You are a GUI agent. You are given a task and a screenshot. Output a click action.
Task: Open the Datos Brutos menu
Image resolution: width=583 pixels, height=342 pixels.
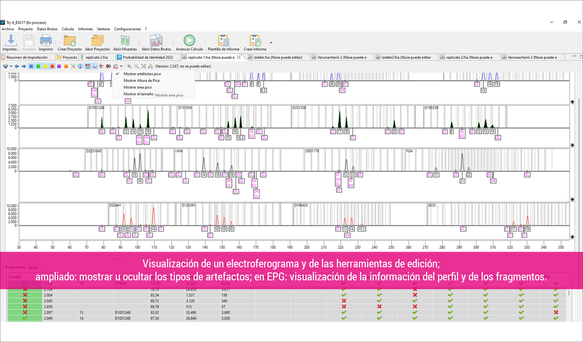point(47,29)
